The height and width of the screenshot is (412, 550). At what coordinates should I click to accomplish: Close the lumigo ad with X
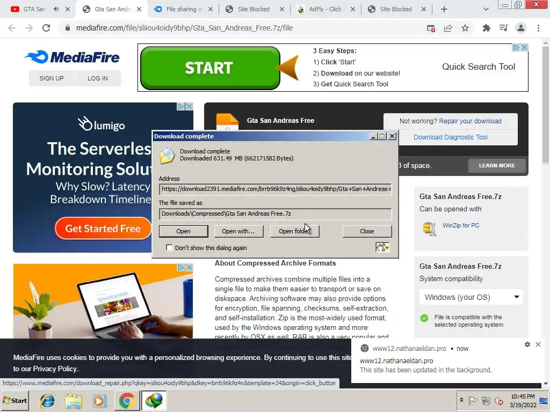[x=189, y=106]
